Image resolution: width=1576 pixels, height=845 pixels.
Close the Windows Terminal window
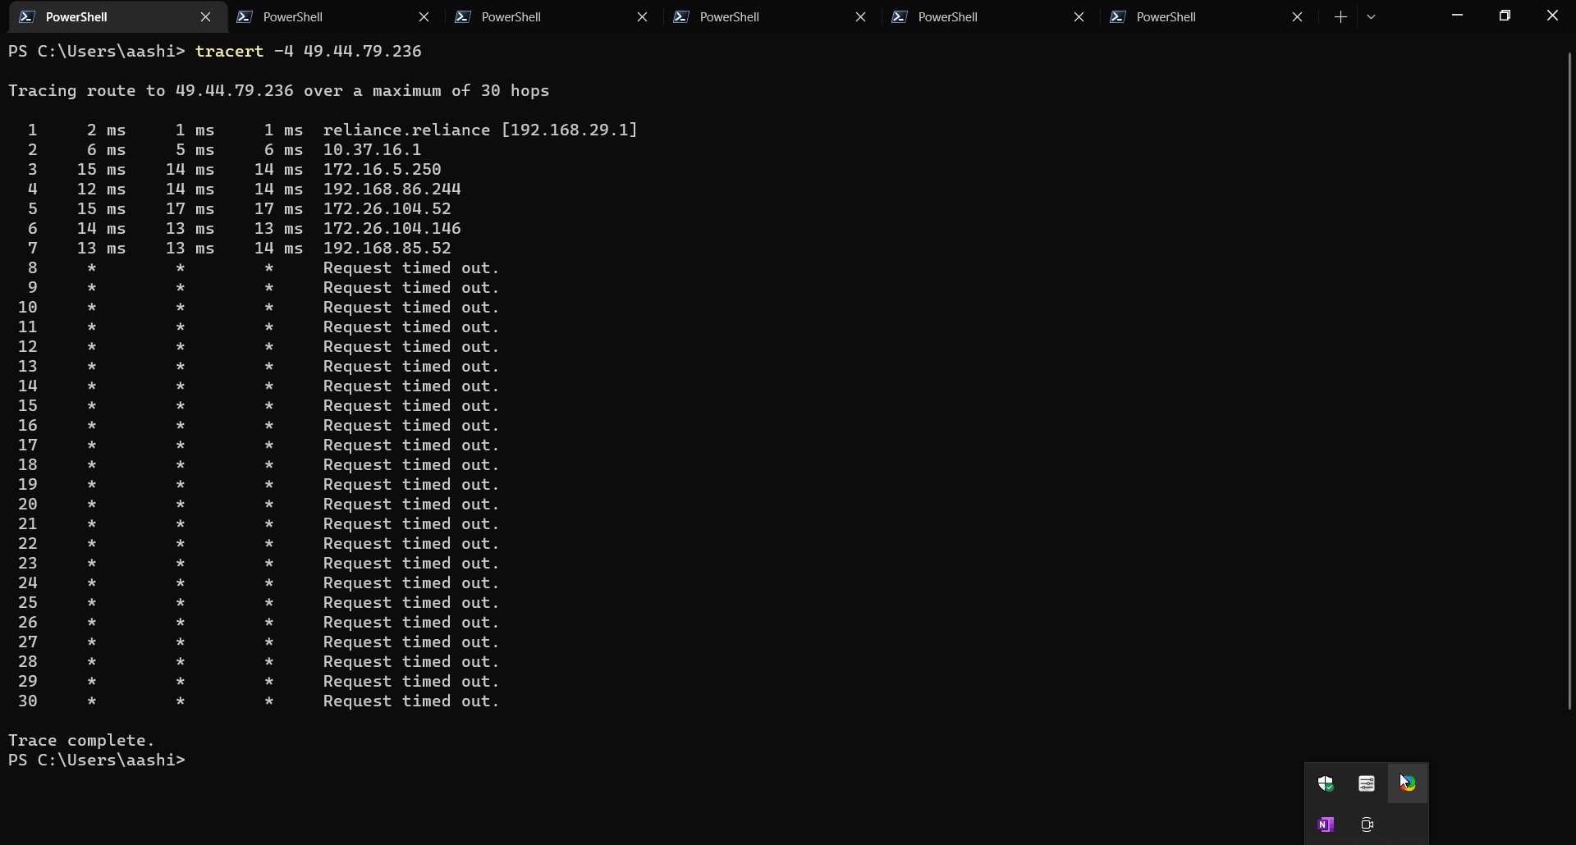tap(1552, 15)
